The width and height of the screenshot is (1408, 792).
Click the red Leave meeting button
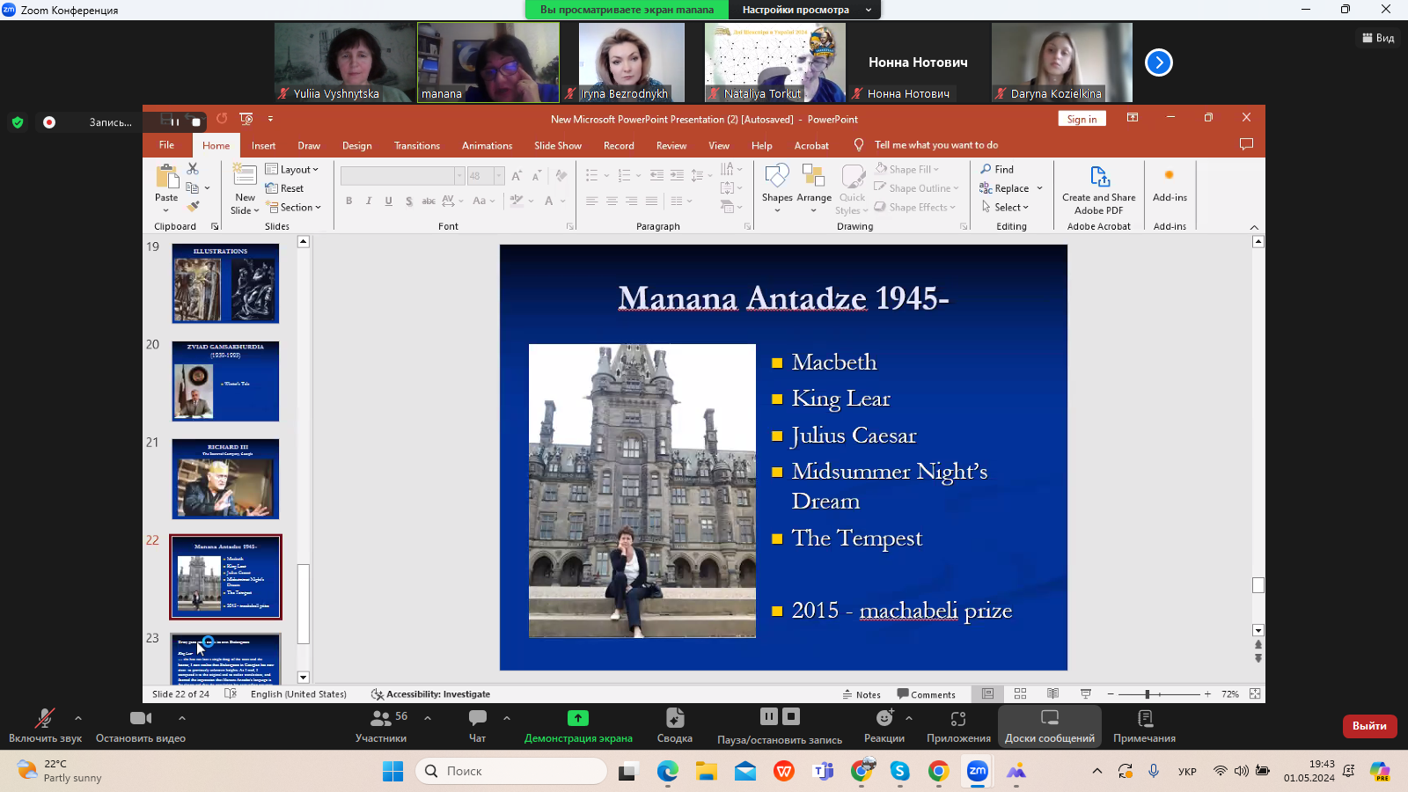pyautogui.click(x=1368, y=726)
